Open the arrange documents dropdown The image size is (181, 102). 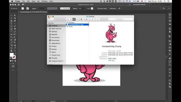24,5
